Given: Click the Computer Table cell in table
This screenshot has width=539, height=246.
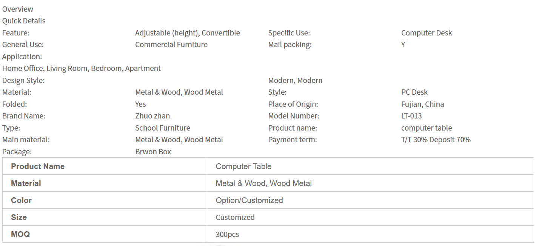Looking at the screenshot, I should click(x=243, y=166).
